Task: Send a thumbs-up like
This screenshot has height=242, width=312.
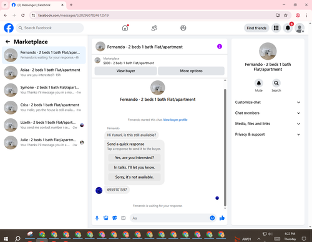Action: pos(222,218)
